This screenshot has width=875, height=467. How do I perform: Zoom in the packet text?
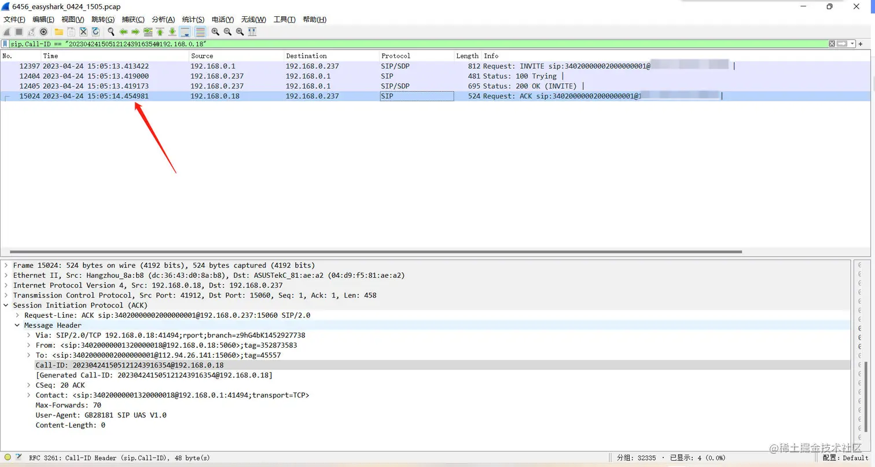coord(215,32)
